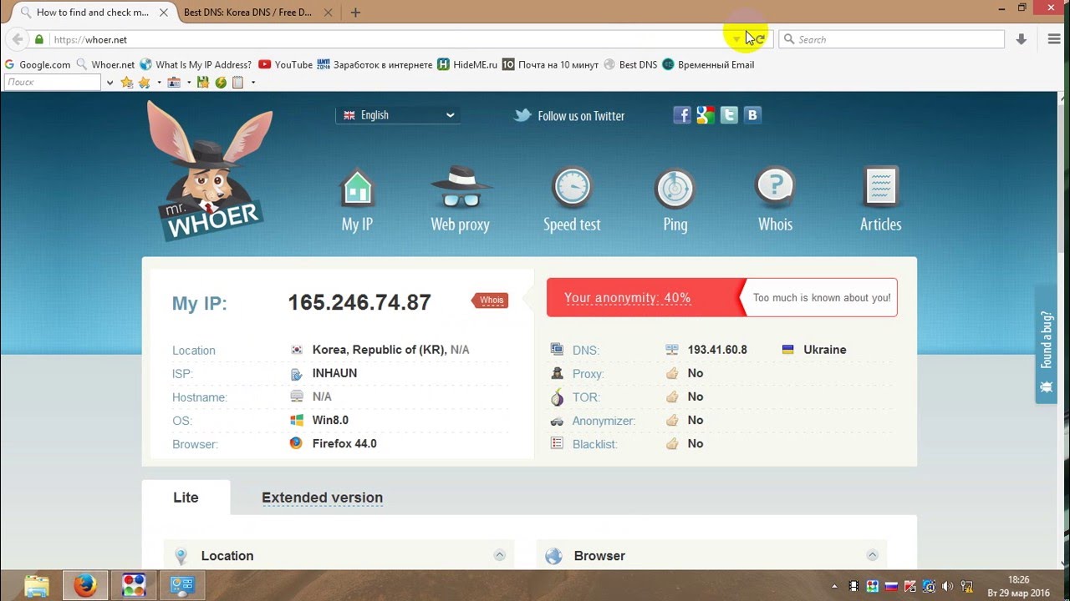The image size is (1070, 601).
Task: Click the Kaspersky tray icon
Action: tap(910, 586)
